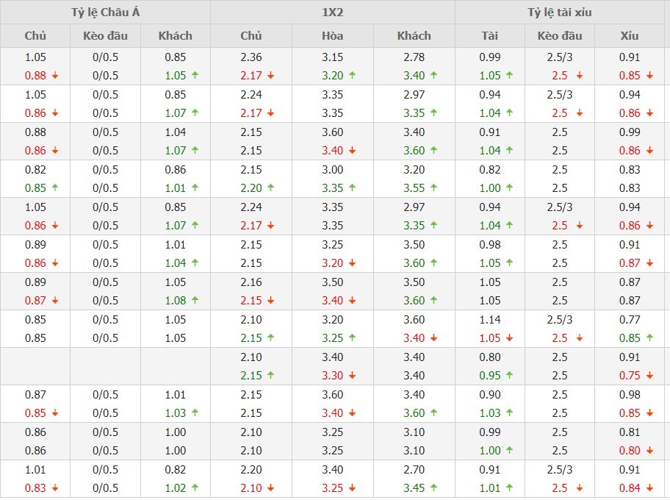
Task: Click the down arrow beside red 2.10
Action: [270, 488]
